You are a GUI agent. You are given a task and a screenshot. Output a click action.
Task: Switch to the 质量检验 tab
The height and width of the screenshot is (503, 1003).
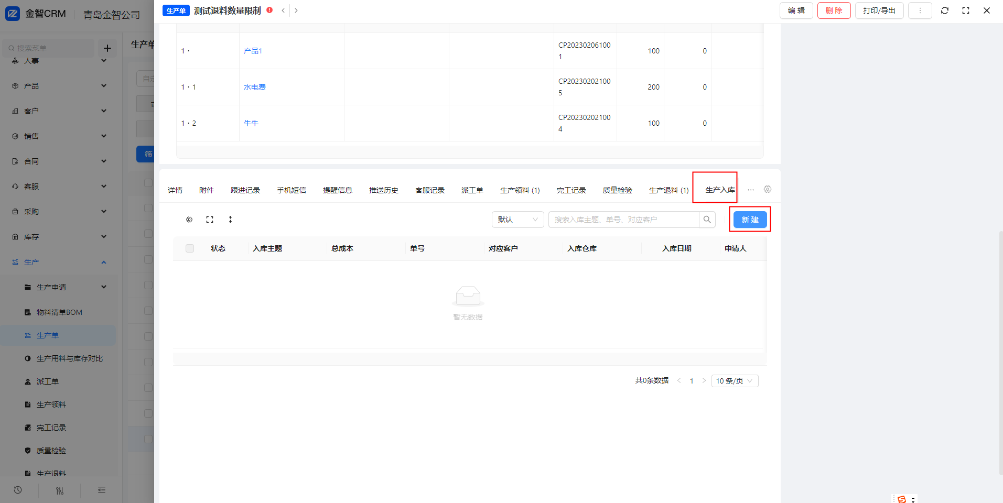618,190
